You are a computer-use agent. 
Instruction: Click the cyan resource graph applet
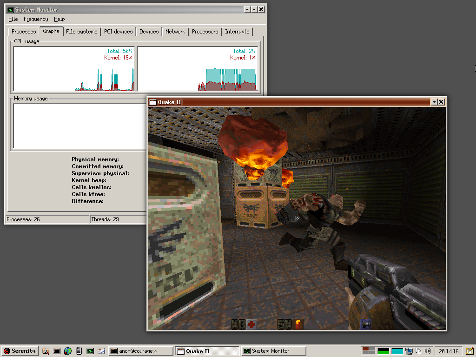397,351
